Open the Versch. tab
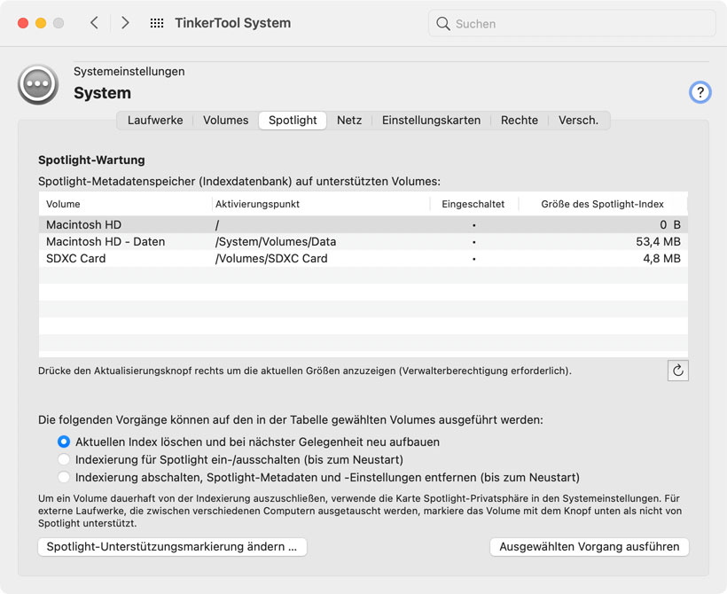 click(578, 120)
